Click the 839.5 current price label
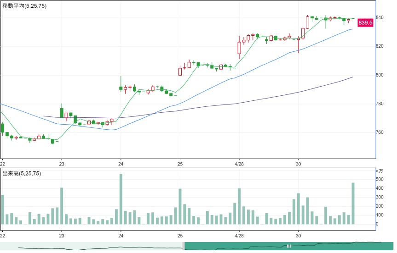 (365, 23)
